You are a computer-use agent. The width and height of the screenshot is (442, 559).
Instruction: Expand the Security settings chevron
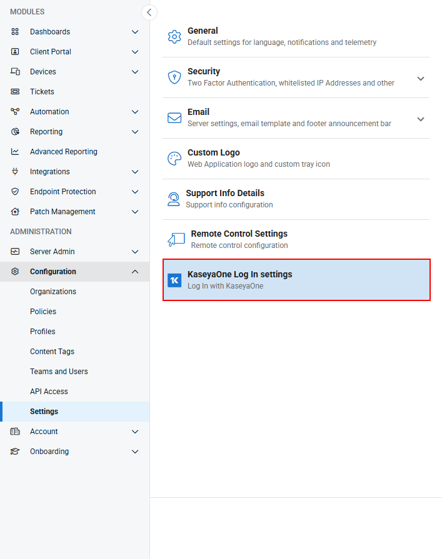[421, 79]
